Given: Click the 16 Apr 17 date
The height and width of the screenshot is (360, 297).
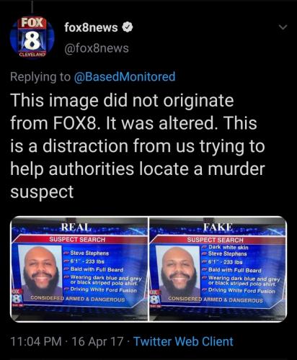Looking at the screenshot, I should [97, 341].
